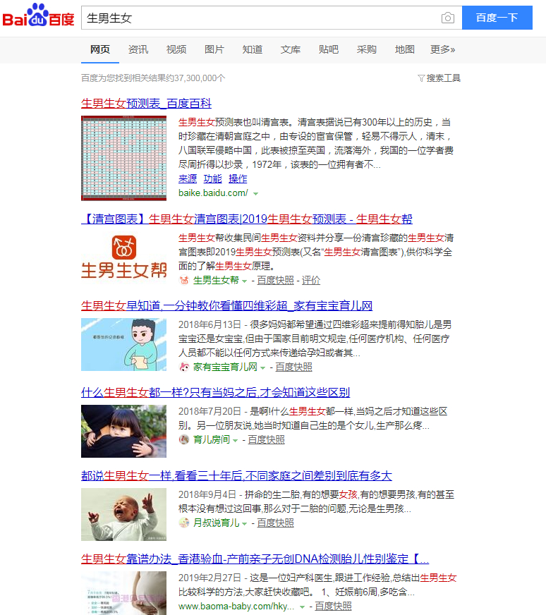This screenshot has height=615, width=546.
Task: Click the Baidu logo
Action: pyautogui.click(x=38, y=16)
